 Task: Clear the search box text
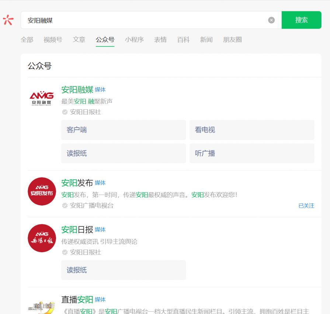[271, 20]
